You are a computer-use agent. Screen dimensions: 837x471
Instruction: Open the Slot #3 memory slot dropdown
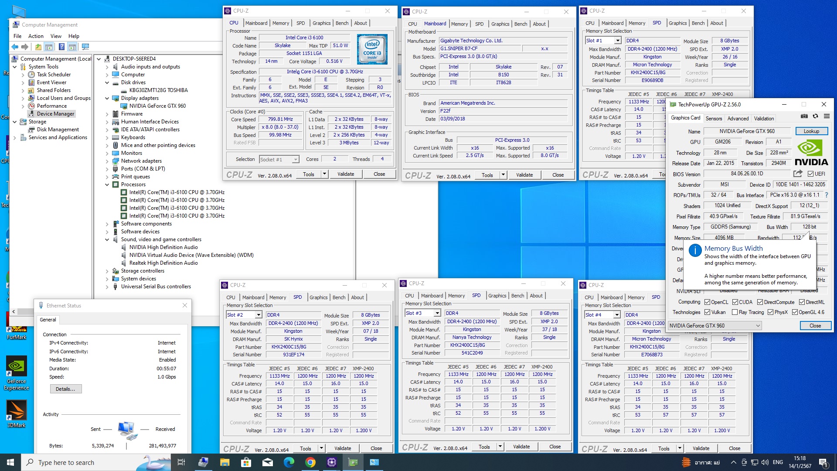click(x=437, y=313)
